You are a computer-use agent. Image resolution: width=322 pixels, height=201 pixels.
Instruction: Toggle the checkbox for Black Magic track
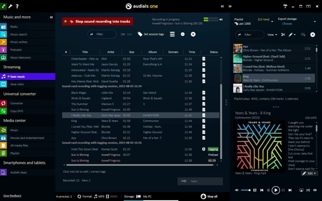pyautogui.click(x=204, y=93)
